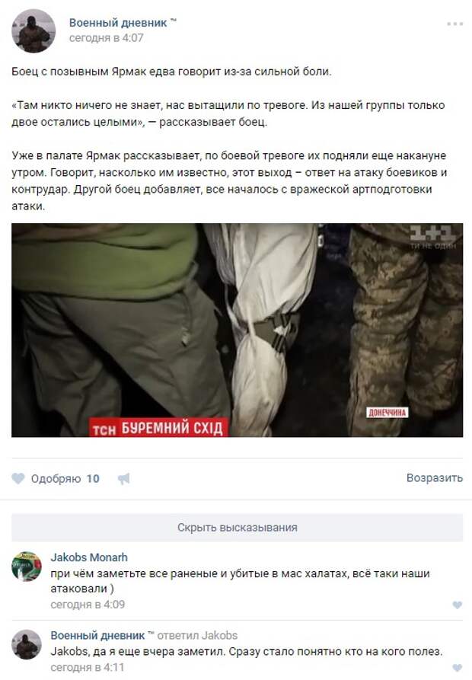472x680 pixels.
Task: Open the post options three-dots menu
Action: [454, 24]
